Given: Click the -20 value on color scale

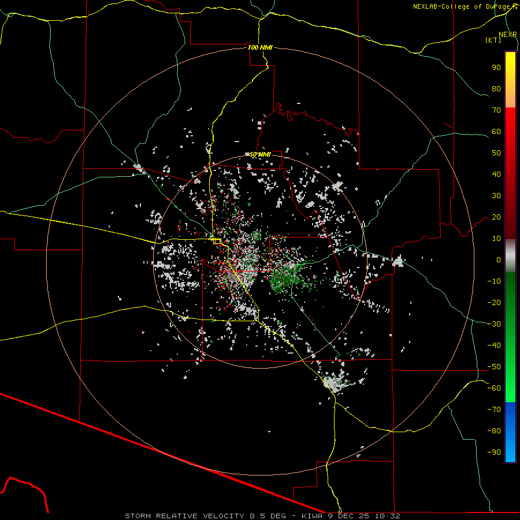Looking at the screenshot, I should tap(494, 302).
